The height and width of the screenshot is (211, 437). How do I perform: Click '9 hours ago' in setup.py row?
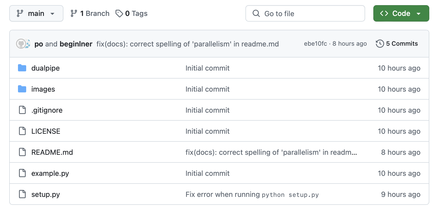coord(401,194)
